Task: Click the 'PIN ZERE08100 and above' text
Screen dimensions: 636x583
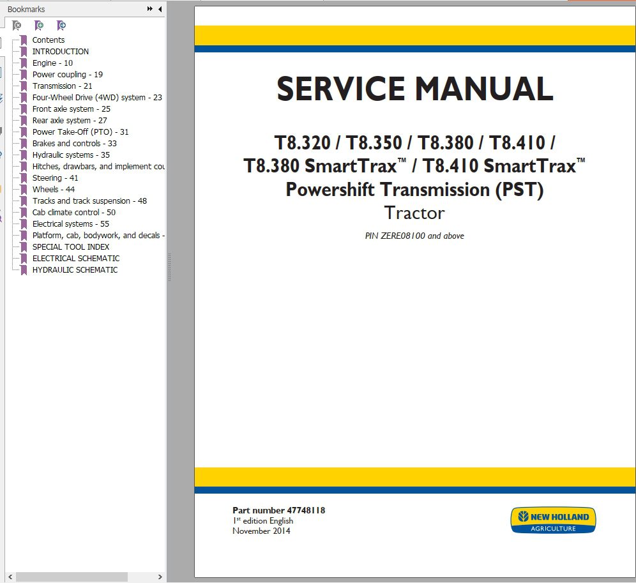Action: [414, 236]
